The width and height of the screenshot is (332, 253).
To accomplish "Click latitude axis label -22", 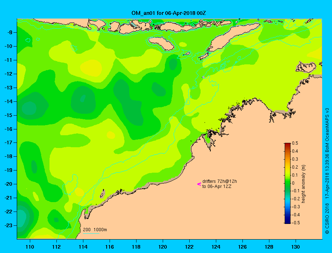I will coord(8,212).
